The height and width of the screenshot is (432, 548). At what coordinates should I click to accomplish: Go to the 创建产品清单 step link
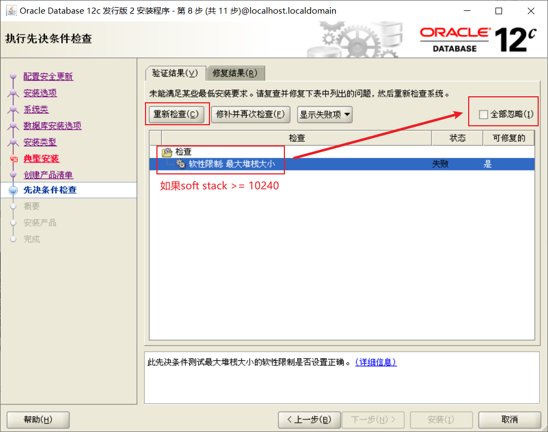pyautogui.click(x=48, y=175)
